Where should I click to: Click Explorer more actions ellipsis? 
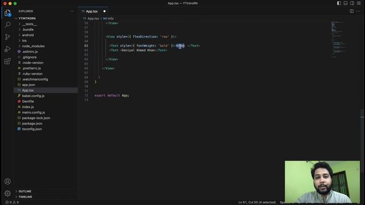pyautogui.click(x=72, y=11)
